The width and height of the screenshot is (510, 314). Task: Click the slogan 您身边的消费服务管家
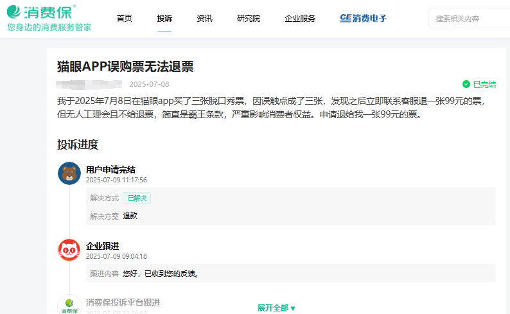click(x=49, y=28)
